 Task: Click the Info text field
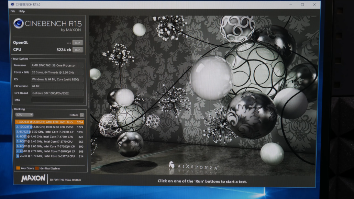point(57,100)
